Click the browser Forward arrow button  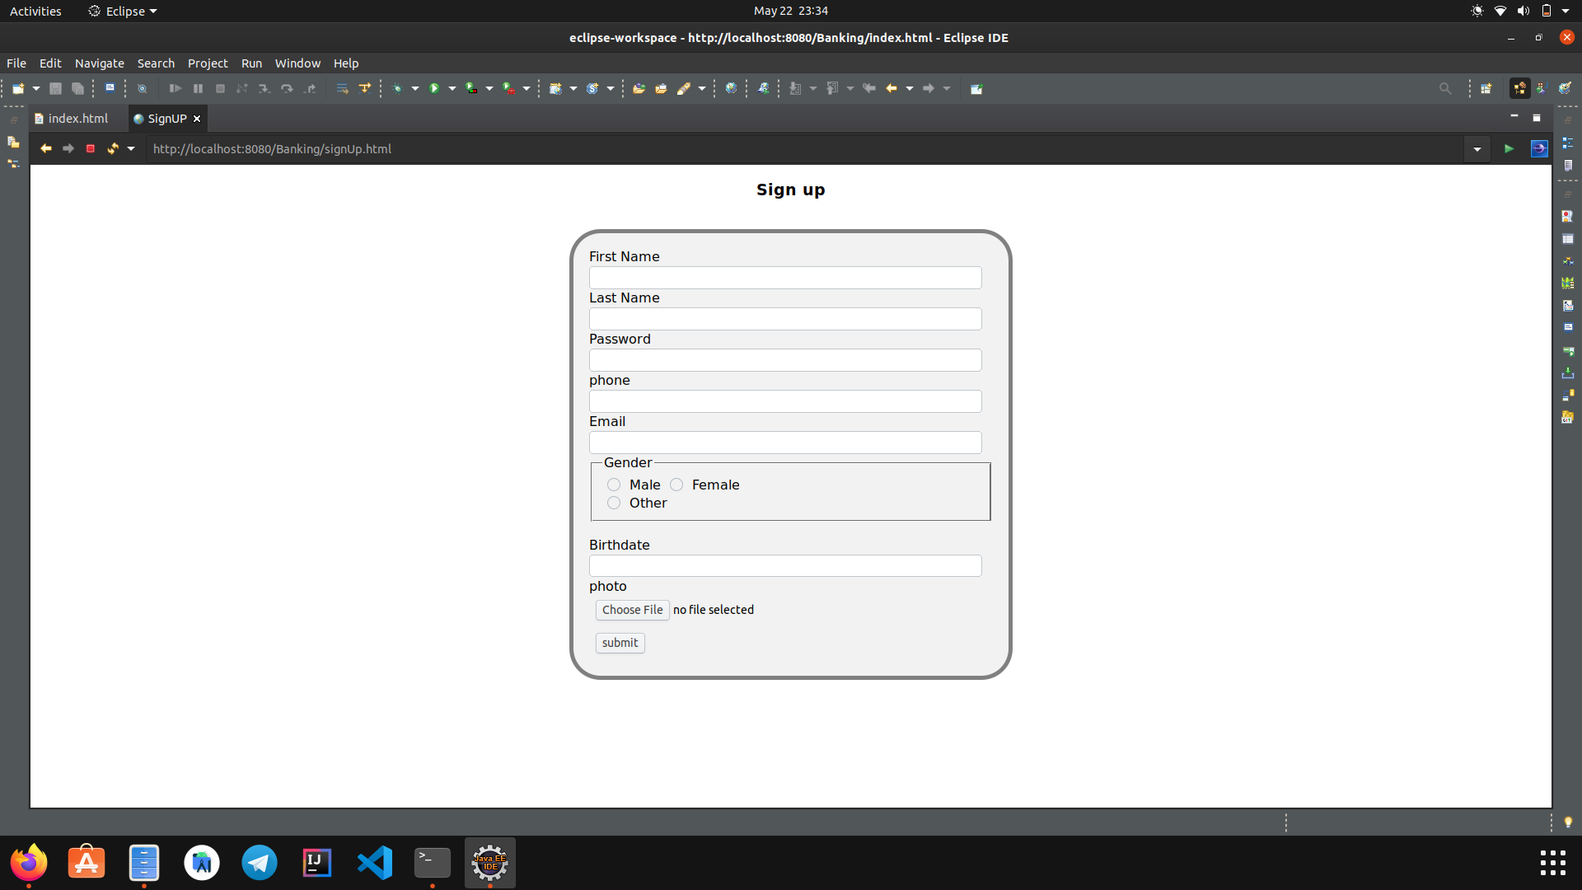pos(68,148)
